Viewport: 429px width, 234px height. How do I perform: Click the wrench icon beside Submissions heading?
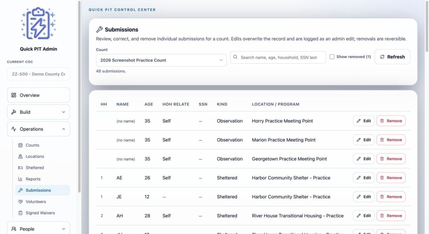click(x=99, y=29)
